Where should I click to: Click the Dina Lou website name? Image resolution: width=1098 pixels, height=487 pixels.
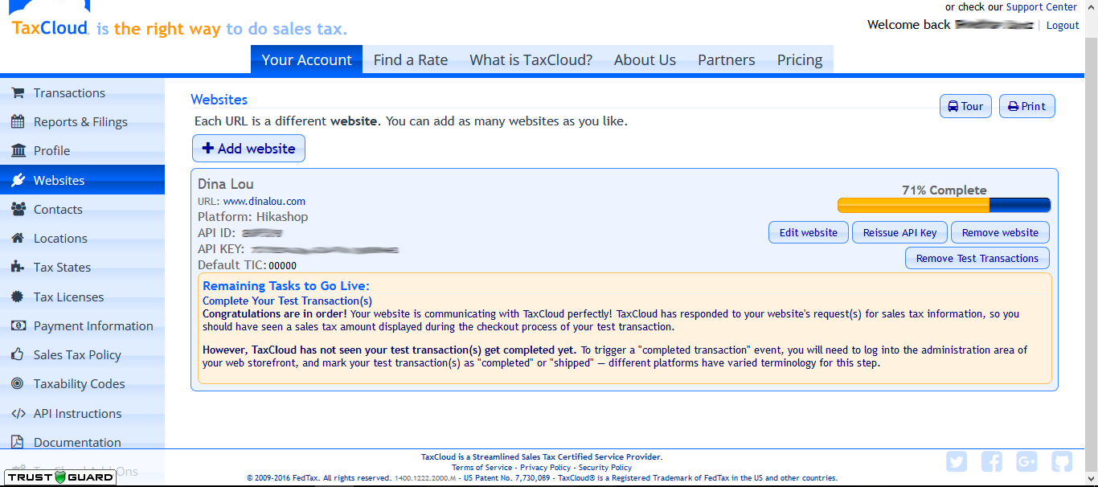(x=225, y=184)
